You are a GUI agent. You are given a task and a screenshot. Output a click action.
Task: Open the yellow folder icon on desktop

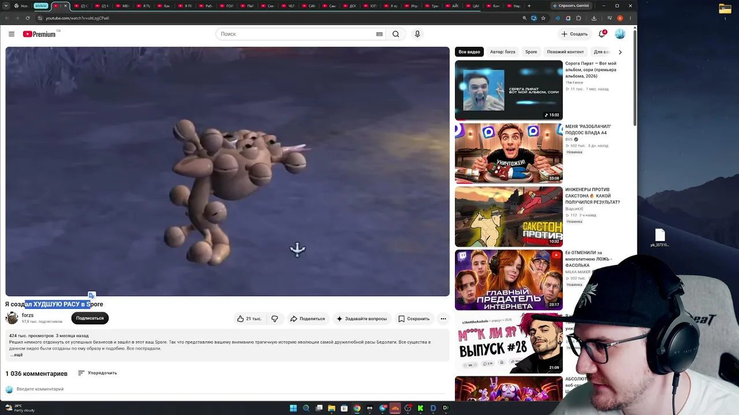click(725, 9)
